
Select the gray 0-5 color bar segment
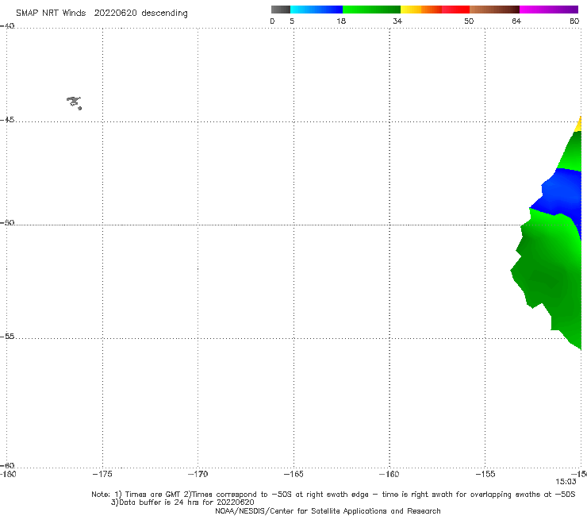[280, 10]
